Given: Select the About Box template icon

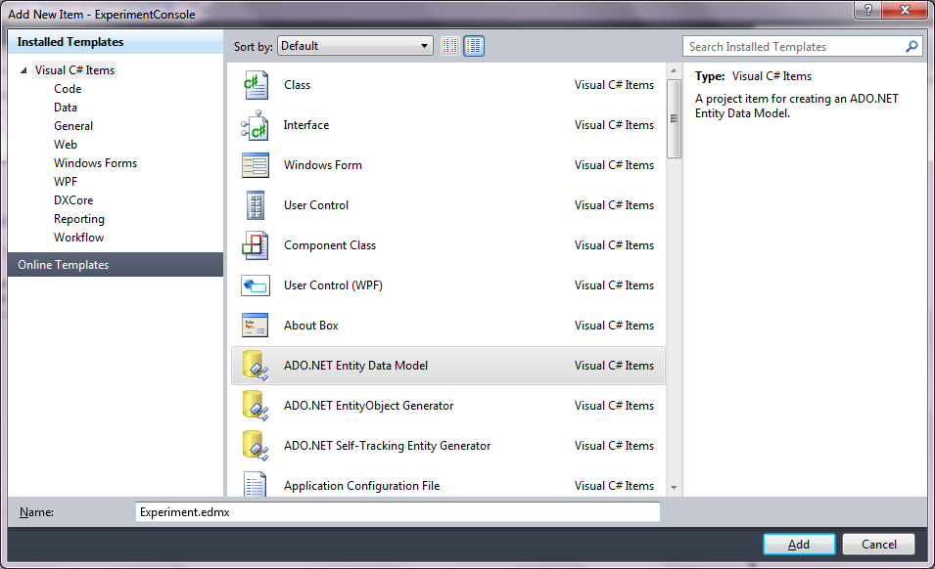Looking at the screenshot, I should pos(256,326).
